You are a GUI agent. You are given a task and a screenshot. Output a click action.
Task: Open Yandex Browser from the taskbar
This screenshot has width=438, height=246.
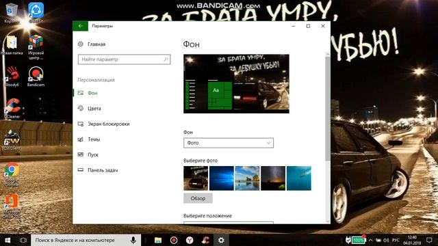(x=190, y=240)
